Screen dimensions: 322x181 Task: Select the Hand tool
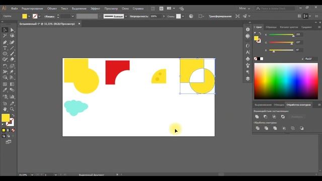pyautogui.click(x=5, y=109)
